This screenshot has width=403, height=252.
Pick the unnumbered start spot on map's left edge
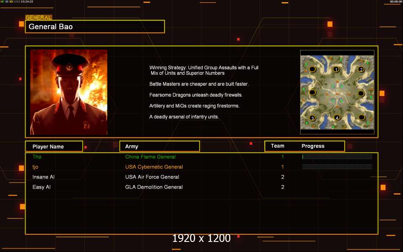click(x=312, y=92)
